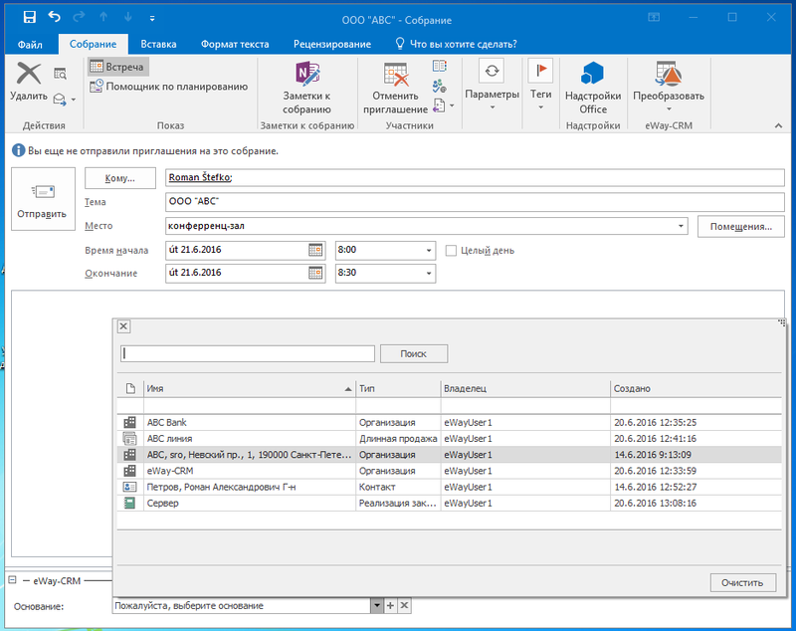Screen dimensions: 796x631
Task: Click the Очистить clear button
Action: [742, 583]
